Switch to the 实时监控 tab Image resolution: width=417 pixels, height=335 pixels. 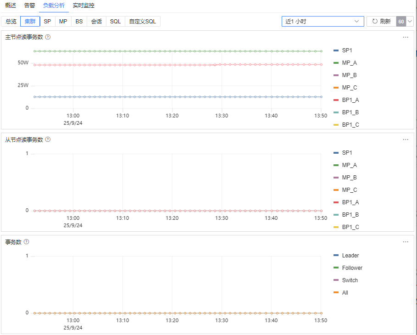click(83, 6)
